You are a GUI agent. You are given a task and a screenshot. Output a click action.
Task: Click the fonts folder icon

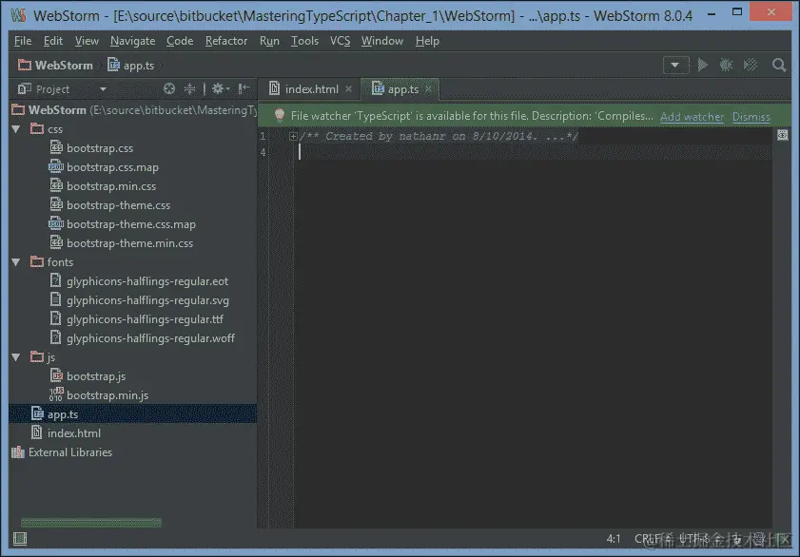click(37, 261)
